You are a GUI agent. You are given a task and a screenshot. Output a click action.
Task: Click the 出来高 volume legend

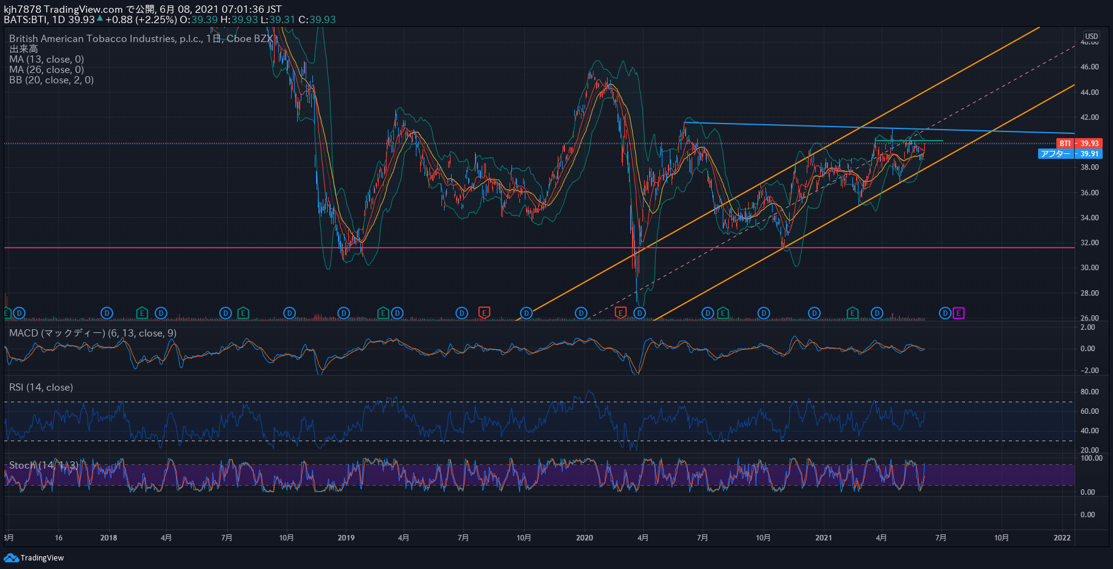pos(24,49)
